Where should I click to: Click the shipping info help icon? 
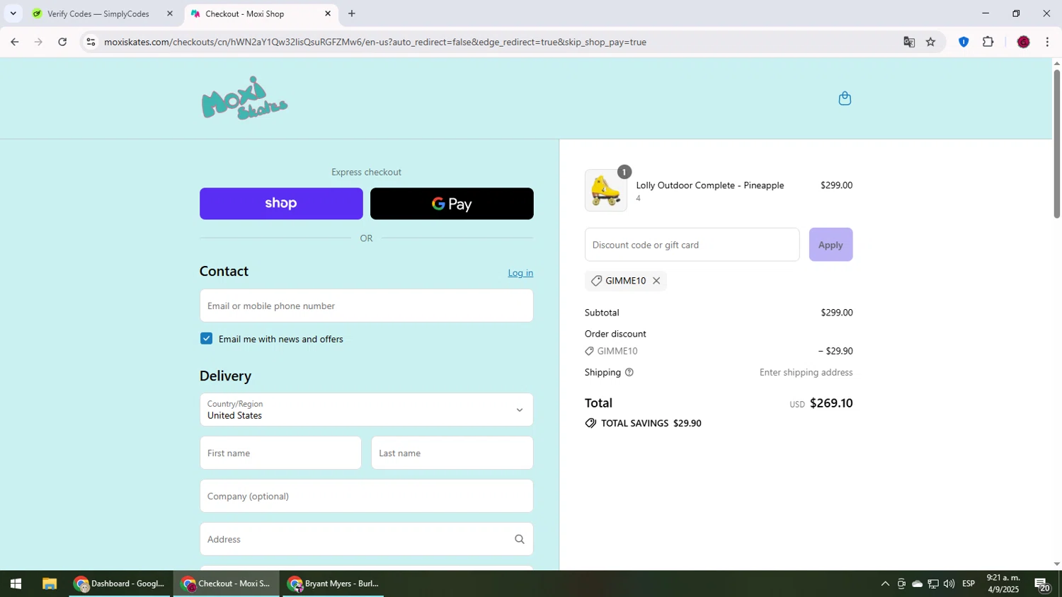629,372
